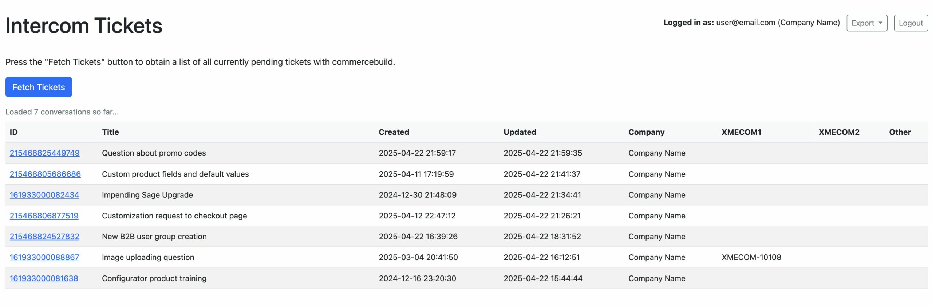This screenshot has width=932, height=306.
Task: Open ticket link 215468805686686
Action: pyautogui.click(x=45, y=174)
